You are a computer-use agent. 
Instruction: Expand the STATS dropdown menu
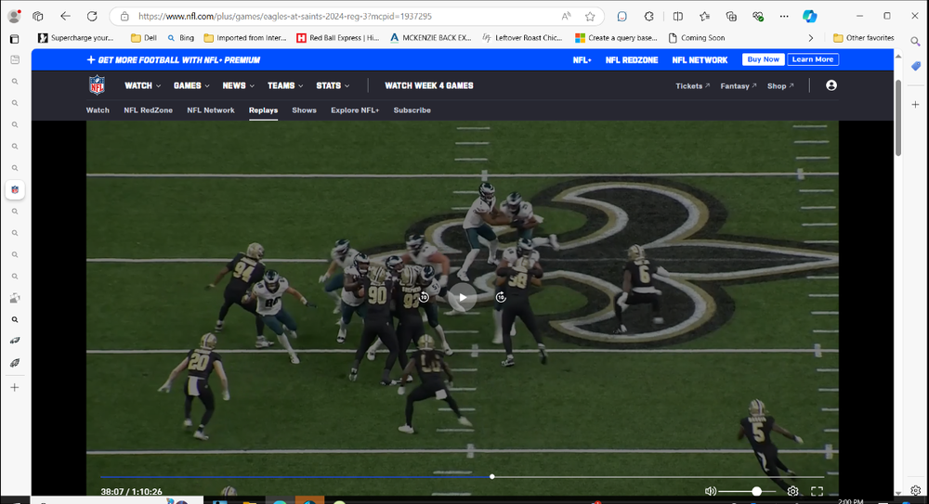pos(333,85)
